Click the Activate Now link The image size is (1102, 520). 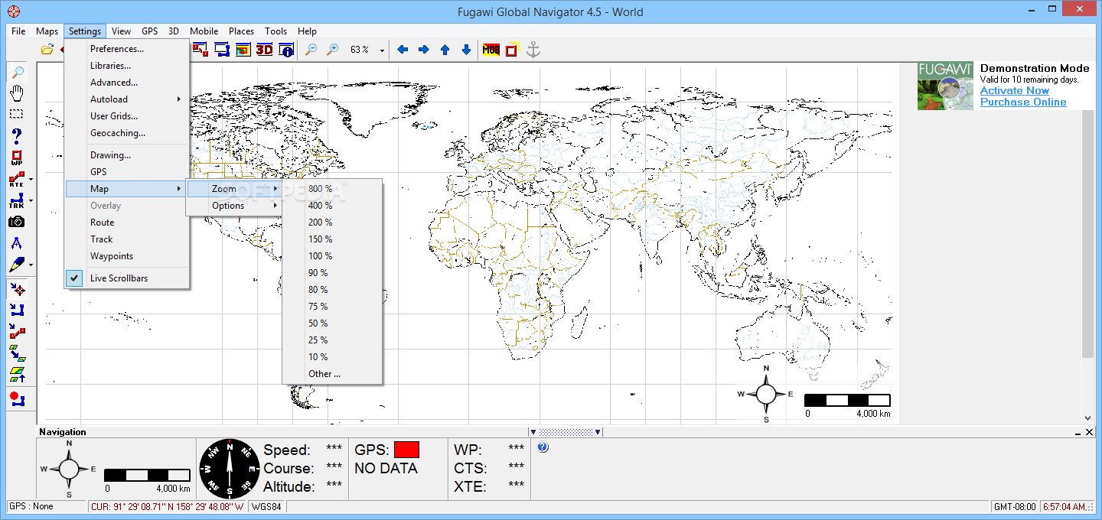click(x=1015, y=91)
